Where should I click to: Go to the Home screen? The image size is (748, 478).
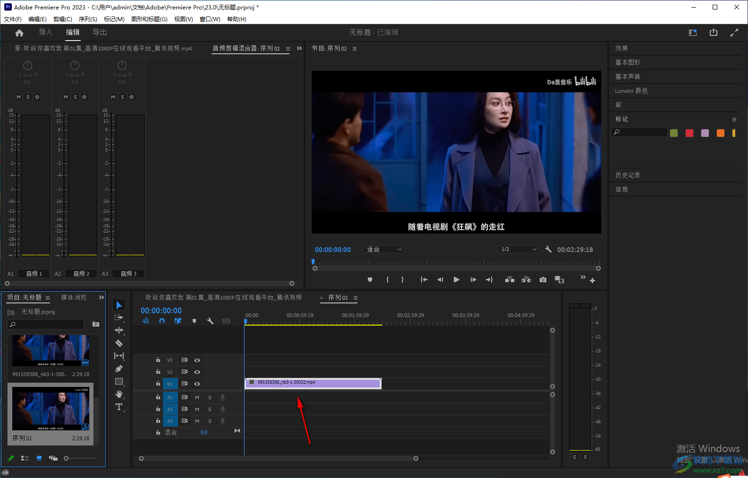click(x=19, y=33)
